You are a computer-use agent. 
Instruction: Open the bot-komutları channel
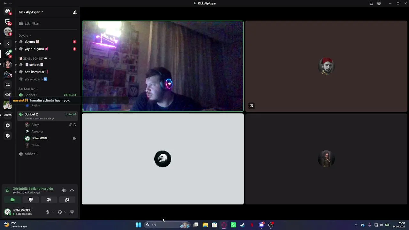pyautogui.click(x=47, y=72)
